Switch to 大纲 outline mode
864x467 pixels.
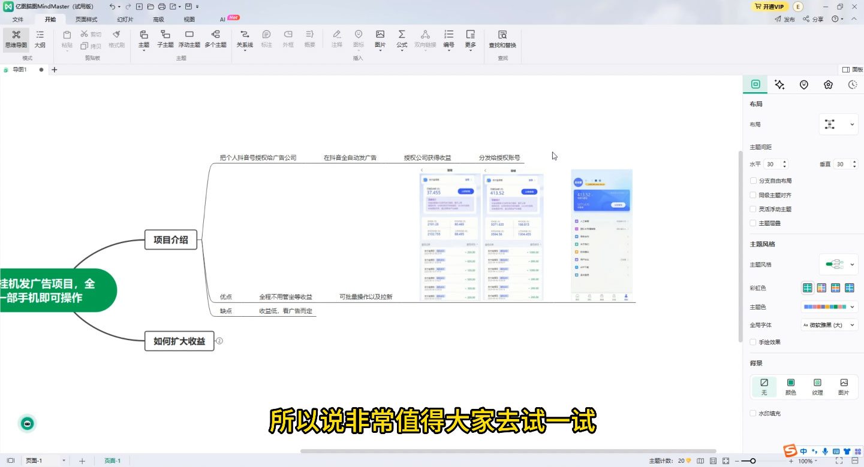40,38
